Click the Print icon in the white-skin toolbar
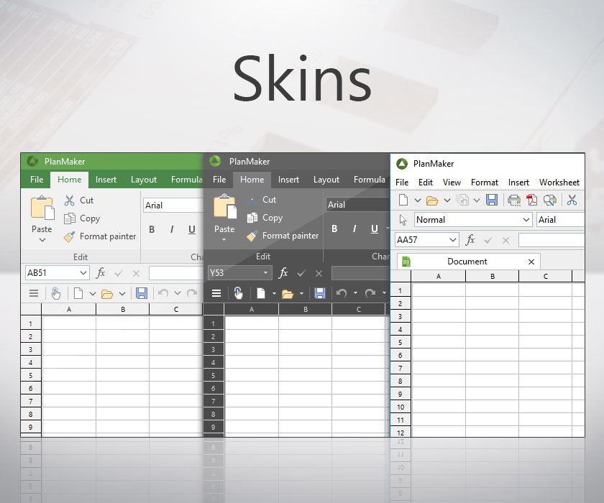This screenshot has height=503, width=604. click(514, 200)
